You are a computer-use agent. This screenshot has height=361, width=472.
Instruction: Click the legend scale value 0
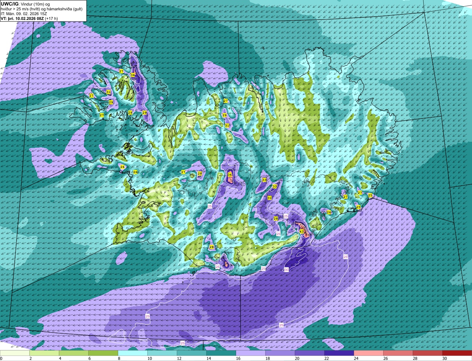click(x=1, y=358)
